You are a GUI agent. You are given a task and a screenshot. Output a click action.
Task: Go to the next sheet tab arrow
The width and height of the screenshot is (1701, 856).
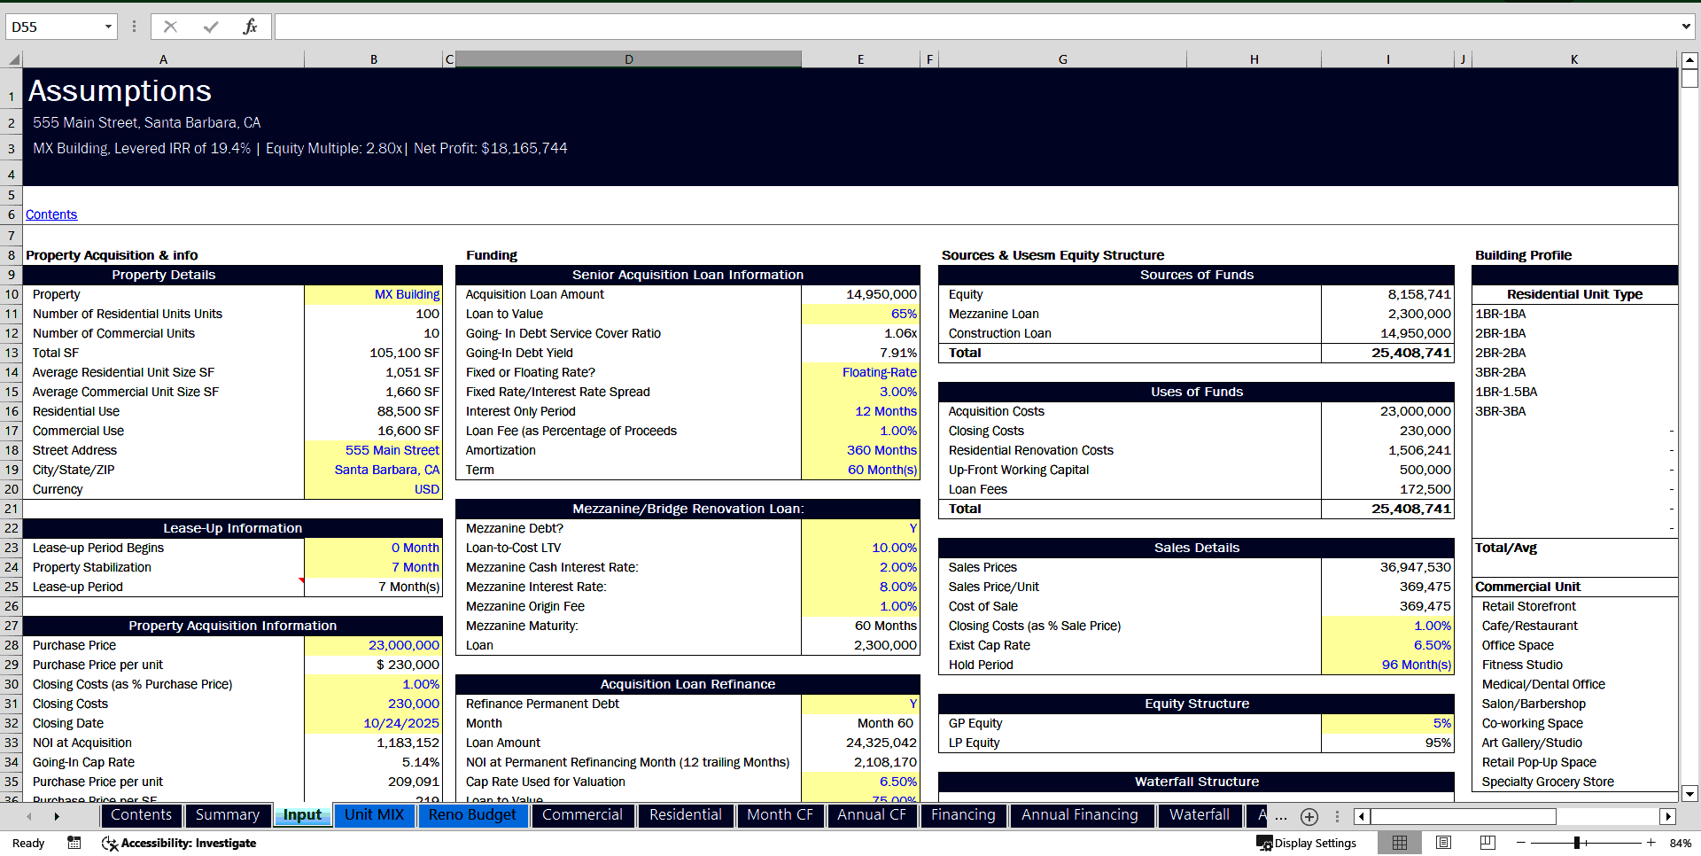point(57,816)
